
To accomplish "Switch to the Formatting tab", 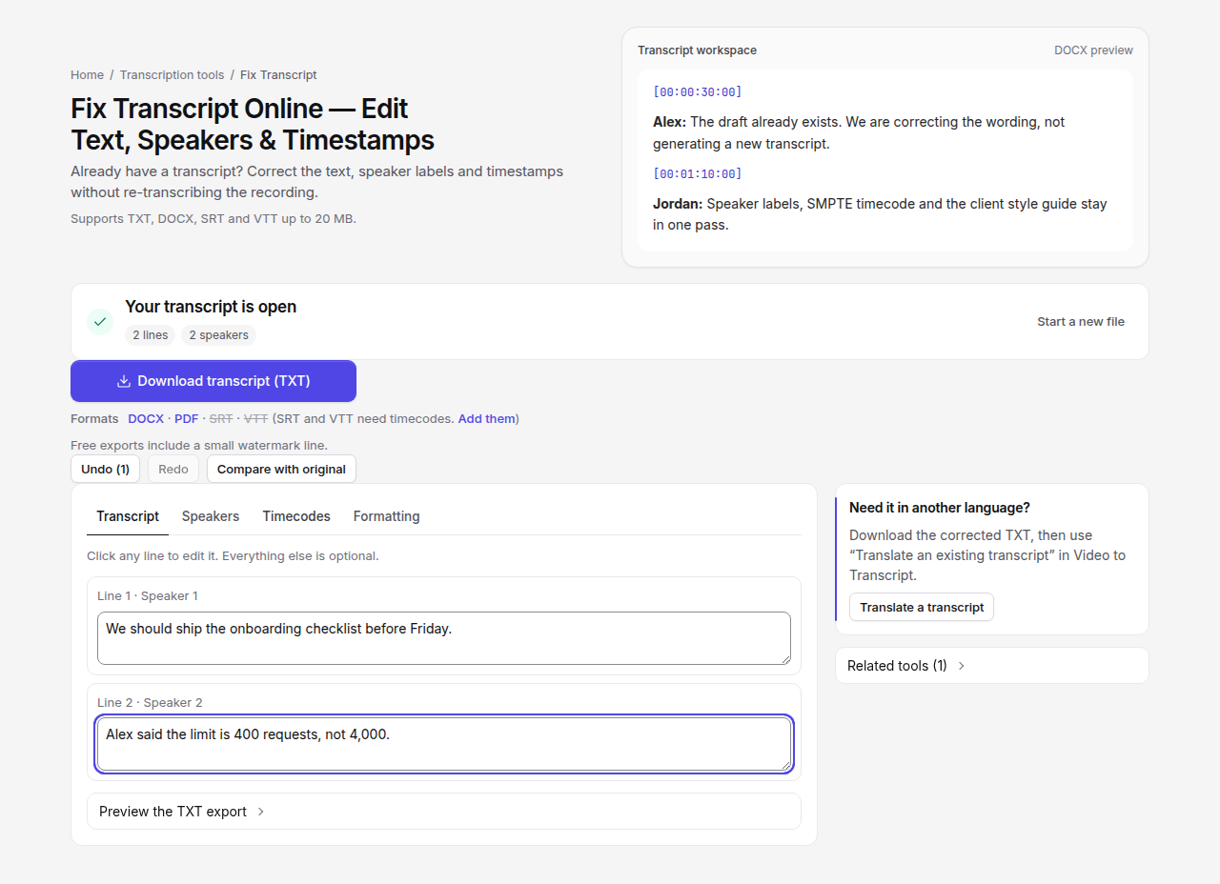I will pyautogui.click(x=387, y=516).
